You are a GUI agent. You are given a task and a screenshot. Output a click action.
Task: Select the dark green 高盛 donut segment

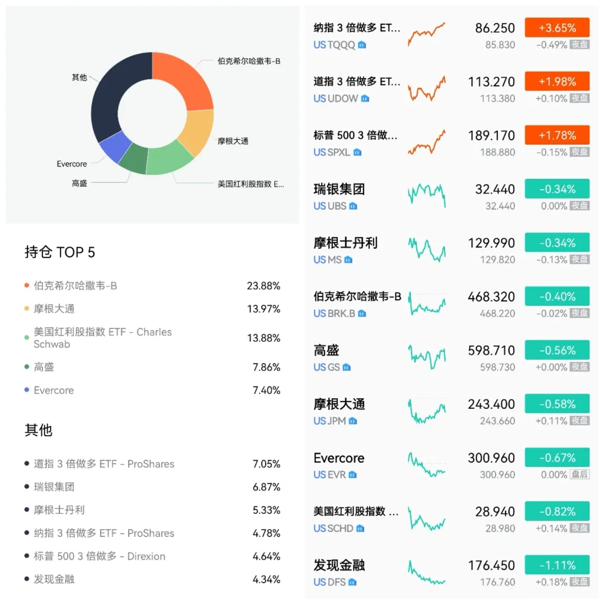tap(134, 159)
